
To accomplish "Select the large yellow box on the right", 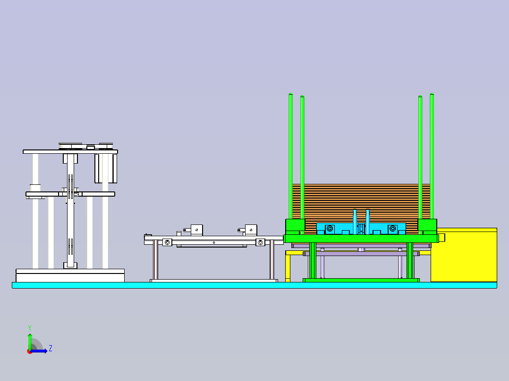I will point(464,255).
